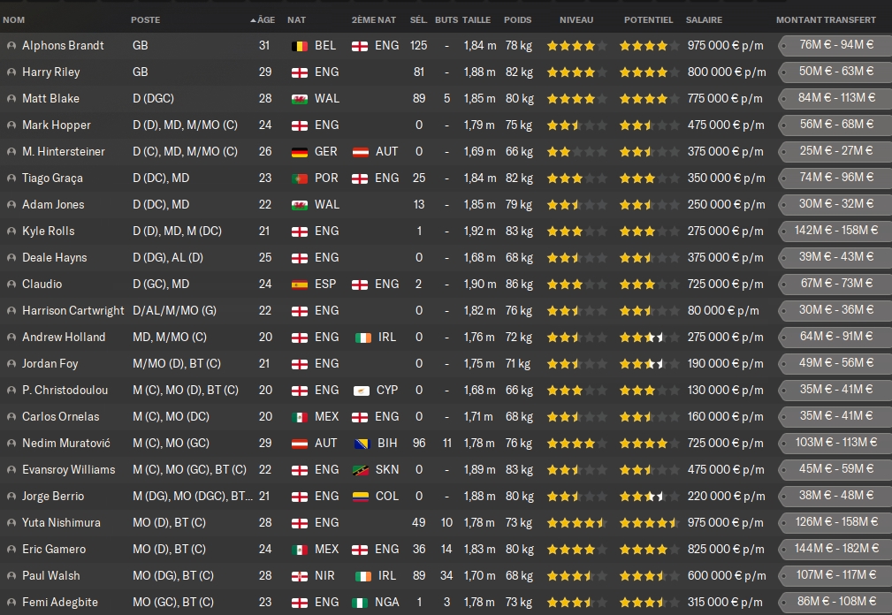The image size is (892, 615).
Task: Sort the table by the NOM column
Action: coord(13,20)
